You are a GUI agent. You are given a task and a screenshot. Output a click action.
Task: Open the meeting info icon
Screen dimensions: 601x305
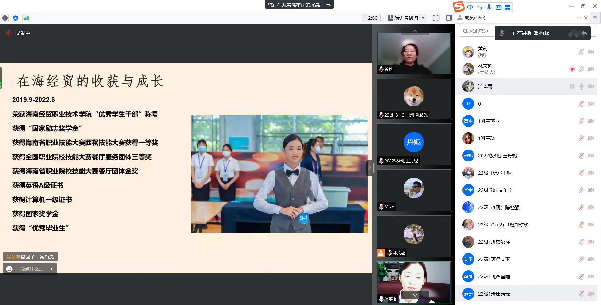(x=5, y=18)
